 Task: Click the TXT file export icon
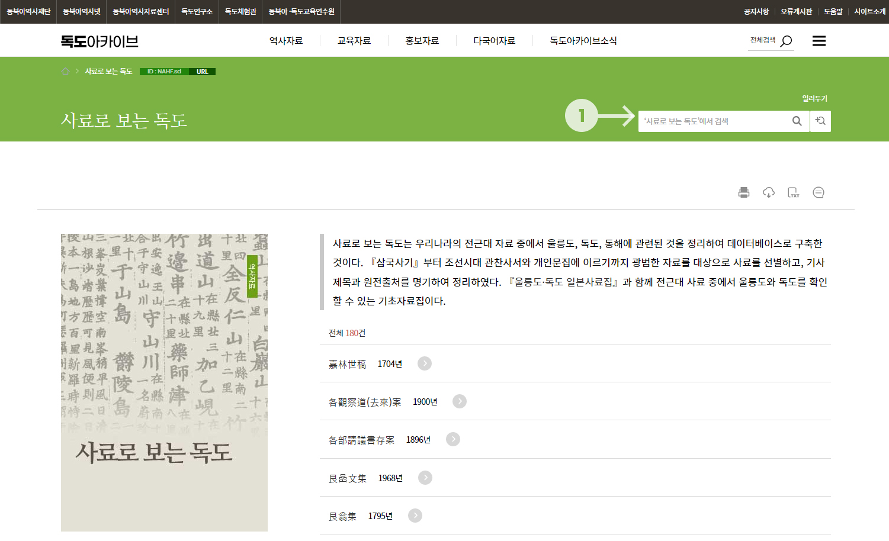click(794, 192)
